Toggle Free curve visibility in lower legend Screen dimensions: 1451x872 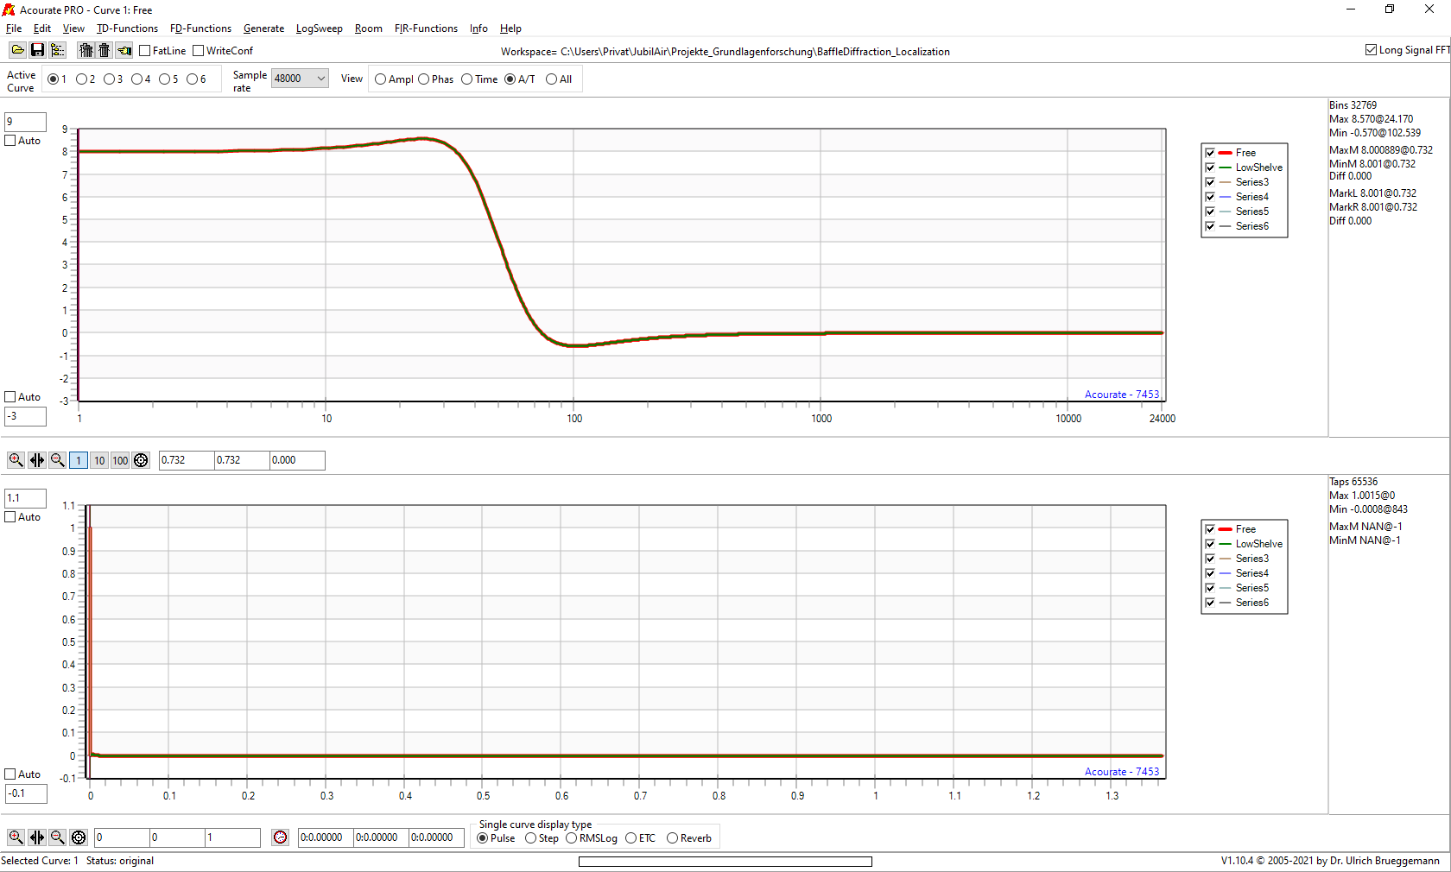point(1210,529)
